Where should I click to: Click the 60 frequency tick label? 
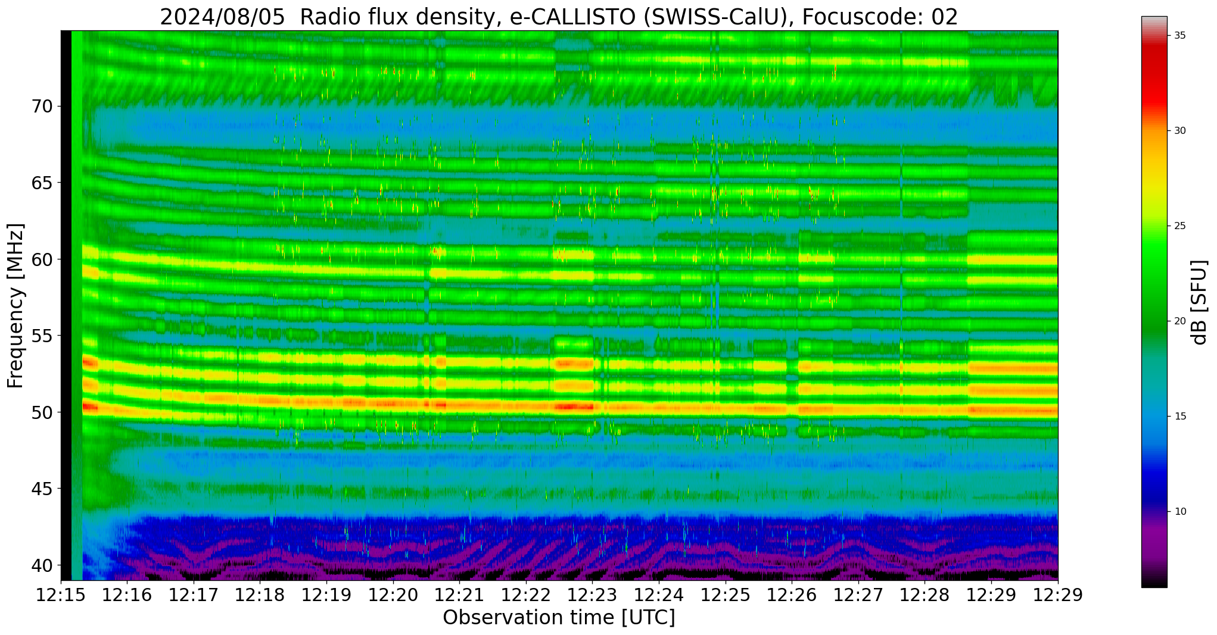click(42, 259)
